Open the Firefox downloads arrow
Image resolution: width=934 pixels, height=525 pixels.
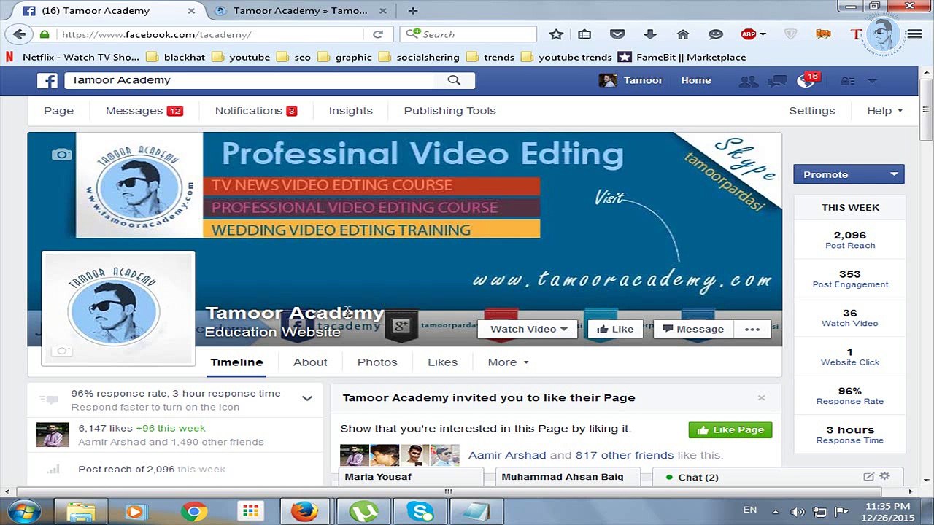click(x=650, y=34)
